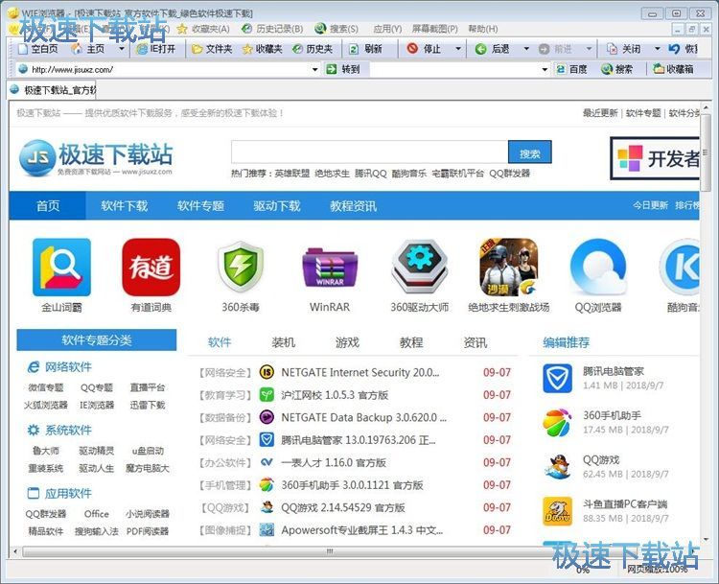Open 腾讯电脑管家 13.0.19763.206 entry

(359, 440)
